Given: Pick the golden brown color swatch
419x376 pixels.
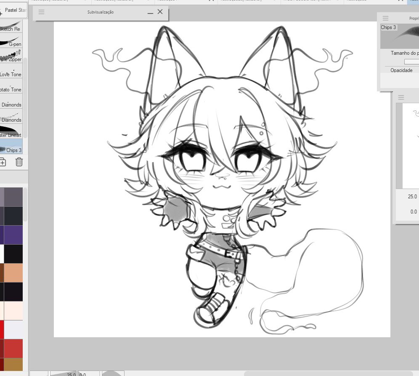Looking at the screenshot, I should coord(13,365).
